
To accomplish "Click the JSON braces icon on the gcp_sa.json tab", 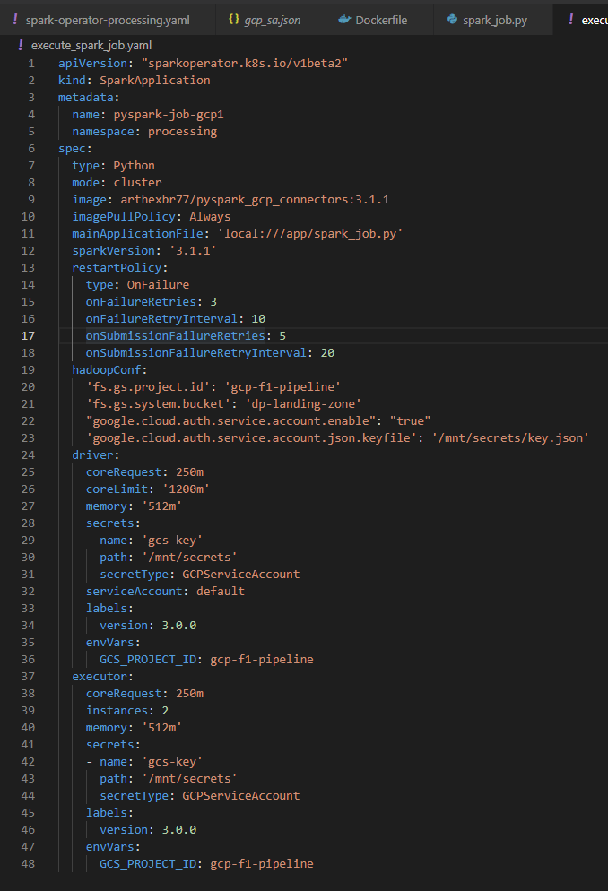I will 233,19.
